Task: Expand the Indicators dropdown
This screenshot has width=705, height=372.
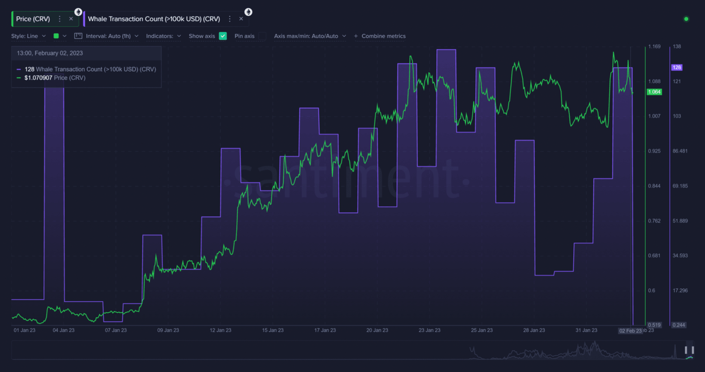Action: [163, 36]
